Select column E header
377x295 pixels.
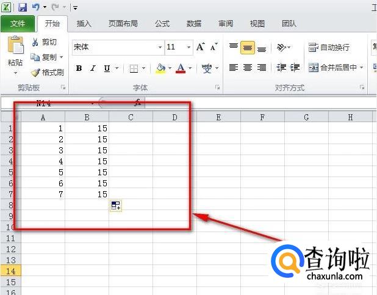[x=218, y=117]
